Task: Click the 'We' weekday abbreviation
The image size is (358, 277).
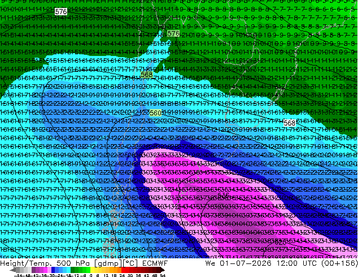Action: point(210,263)
